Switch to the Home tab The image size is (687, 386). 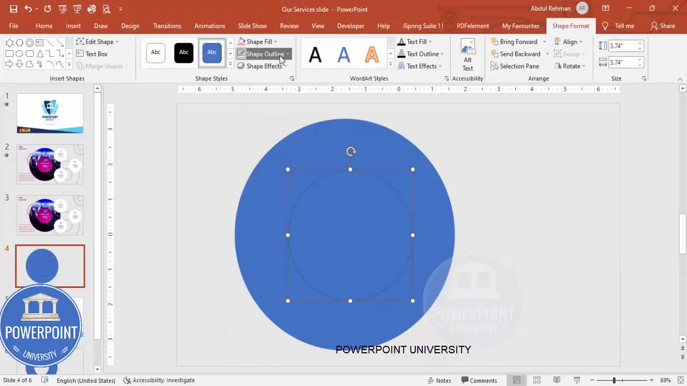pyautogui.click(x=44, y=26)
